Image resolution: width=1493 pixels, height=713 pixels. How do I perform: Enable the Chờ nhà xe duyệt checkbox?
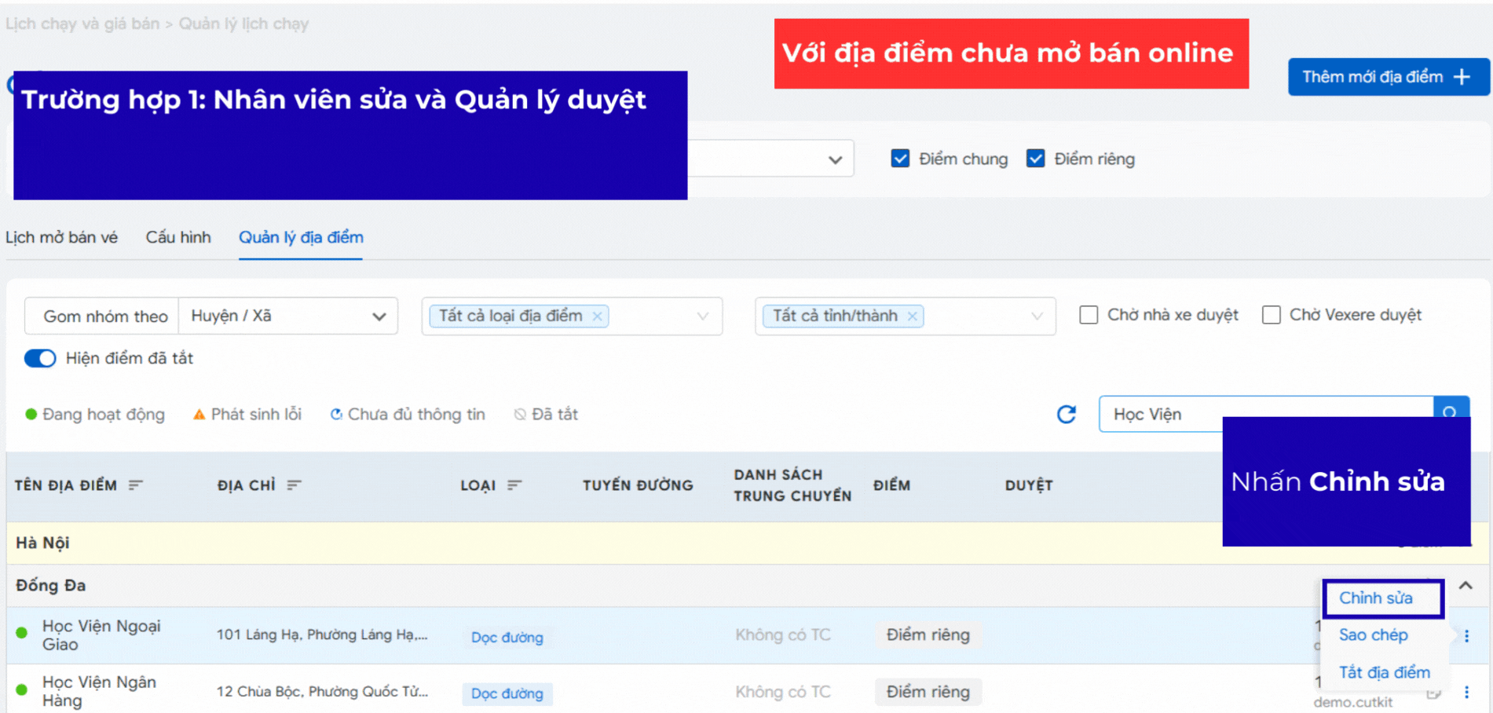(x=1089, y=315)
